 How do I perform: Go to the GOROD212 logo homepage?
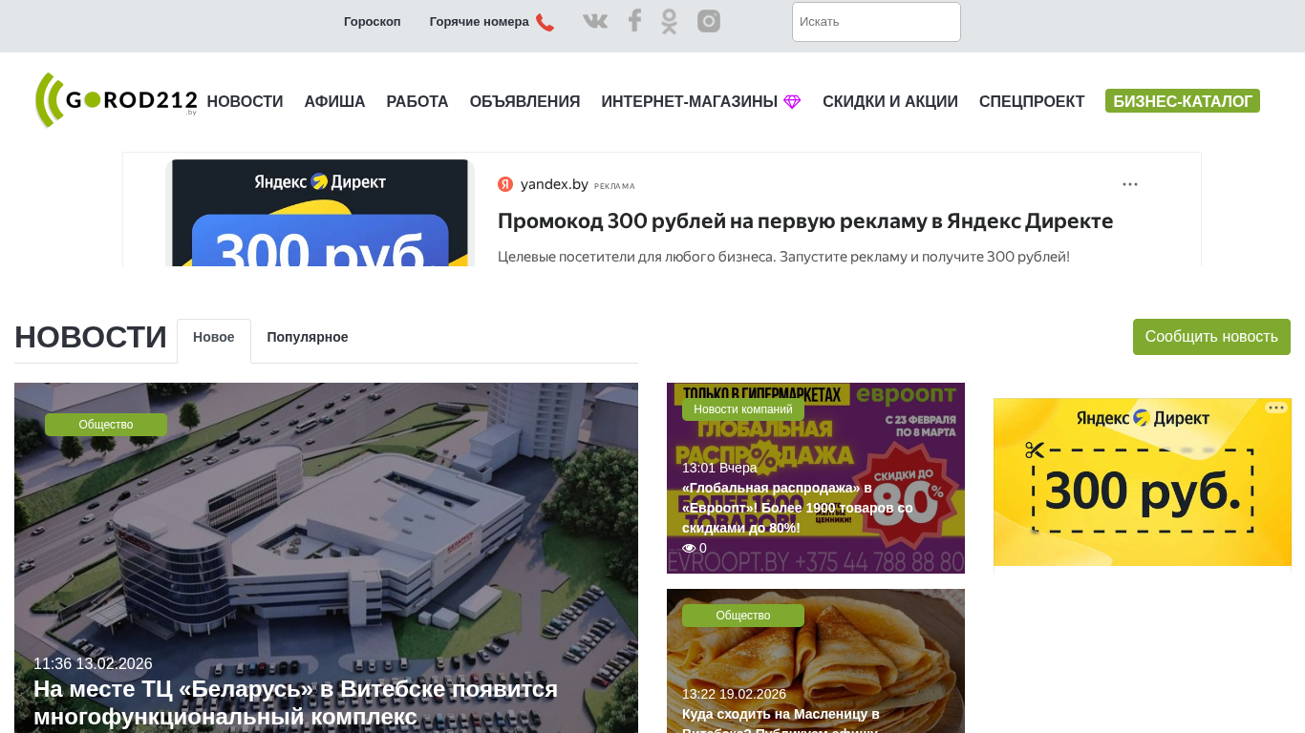click(117, 100)
